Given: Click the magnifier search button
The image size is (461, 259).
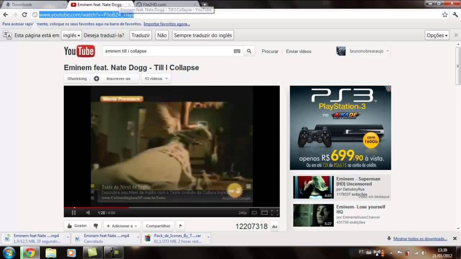Looking at the screenshot, I should pos(249,51).
